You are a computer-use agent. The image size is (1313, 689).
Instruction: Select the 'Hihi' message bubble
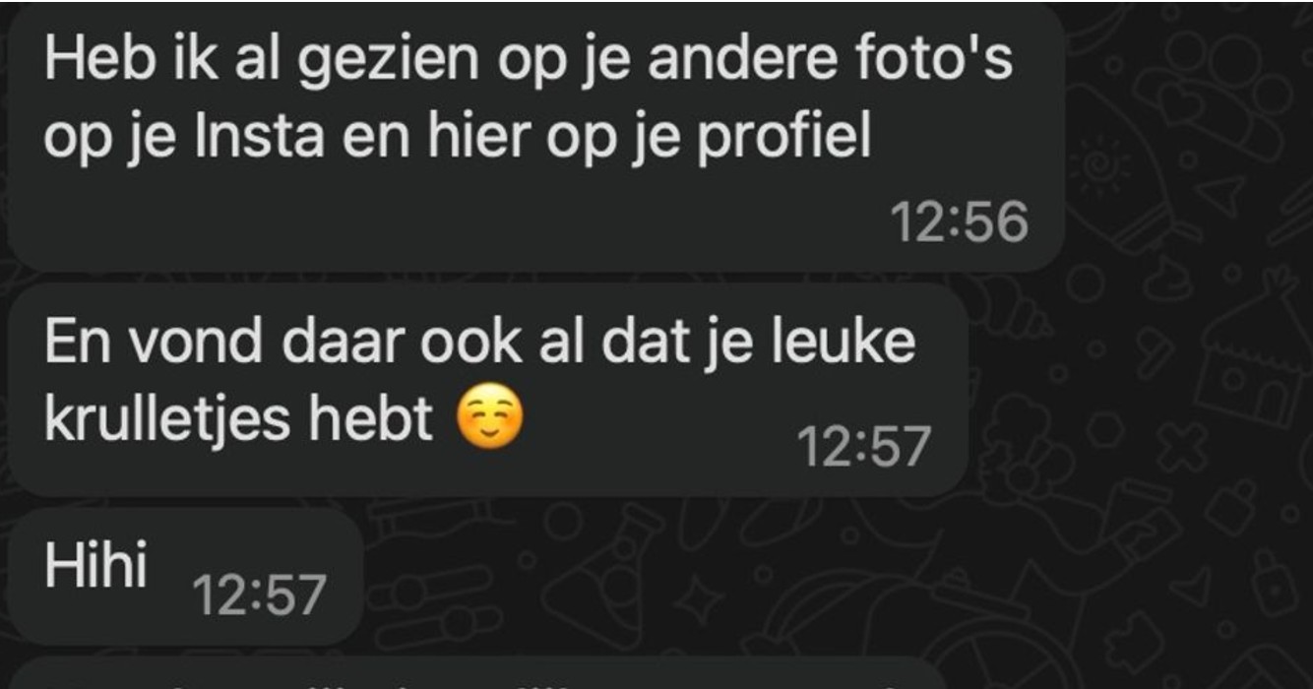pyautogui.click(x=185, y=577)
